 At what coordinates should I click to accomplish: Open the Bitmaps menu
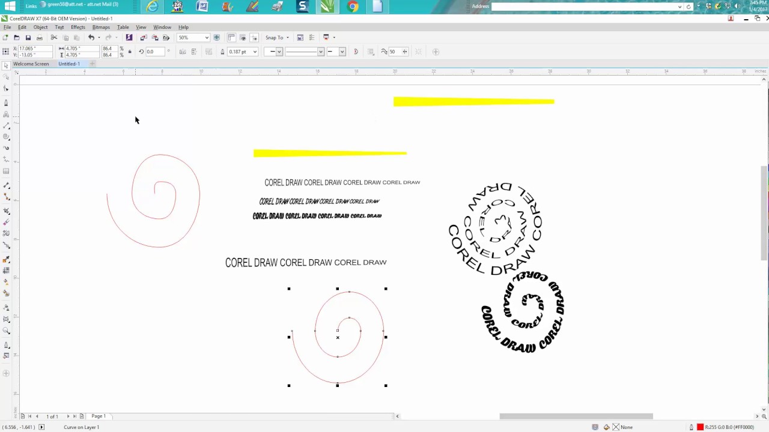(101, 27)
